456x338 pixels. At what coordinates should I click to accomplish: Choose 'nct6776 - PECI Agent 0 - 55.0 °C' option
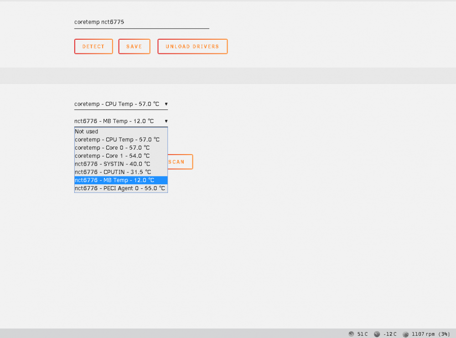[x=121, y=188]
